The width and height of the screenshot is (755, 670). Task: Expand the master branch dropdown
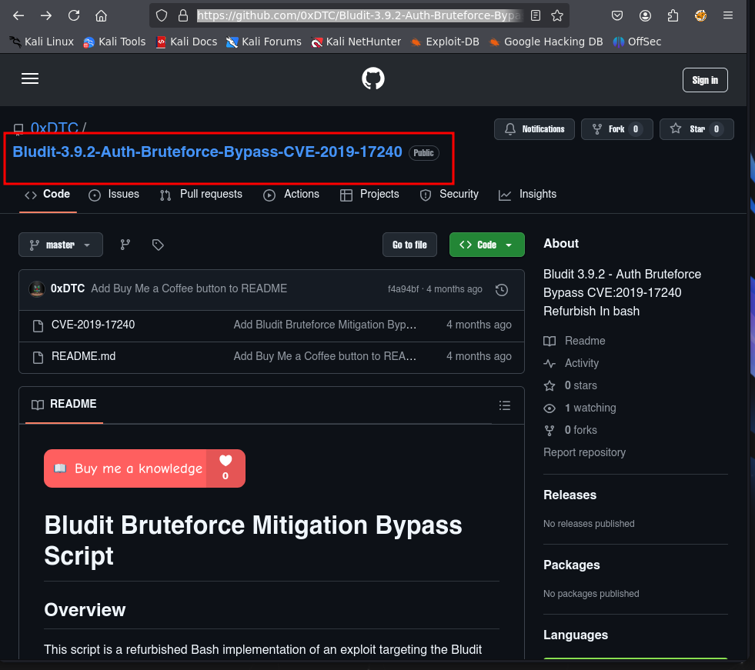coord(61,245)
